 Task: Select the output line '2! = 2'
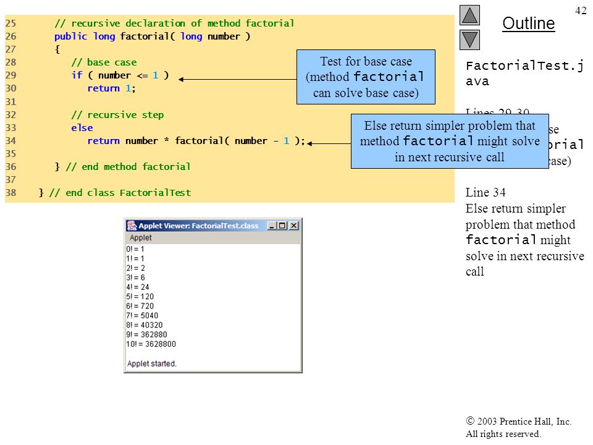coord(135,268)
